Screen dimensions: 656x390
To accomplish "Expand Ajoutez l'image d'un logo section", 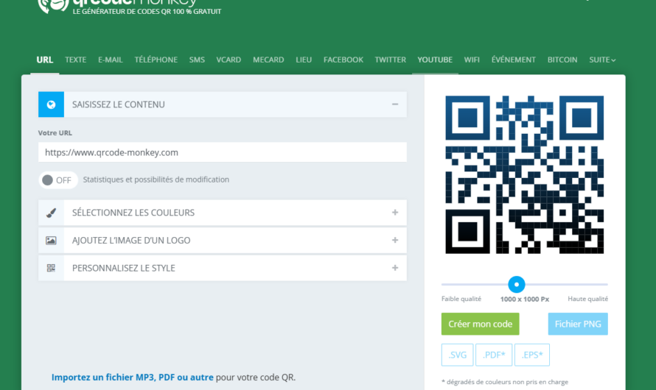I will 395,240.
